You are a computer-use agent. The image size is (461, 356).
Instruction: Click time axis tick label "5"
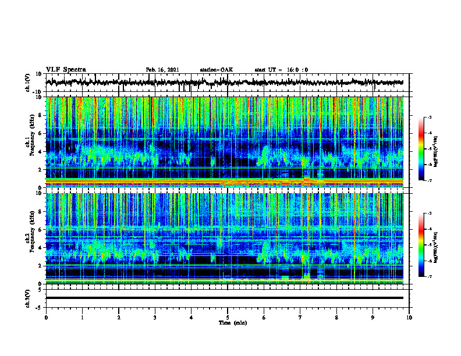coord(228,318)
